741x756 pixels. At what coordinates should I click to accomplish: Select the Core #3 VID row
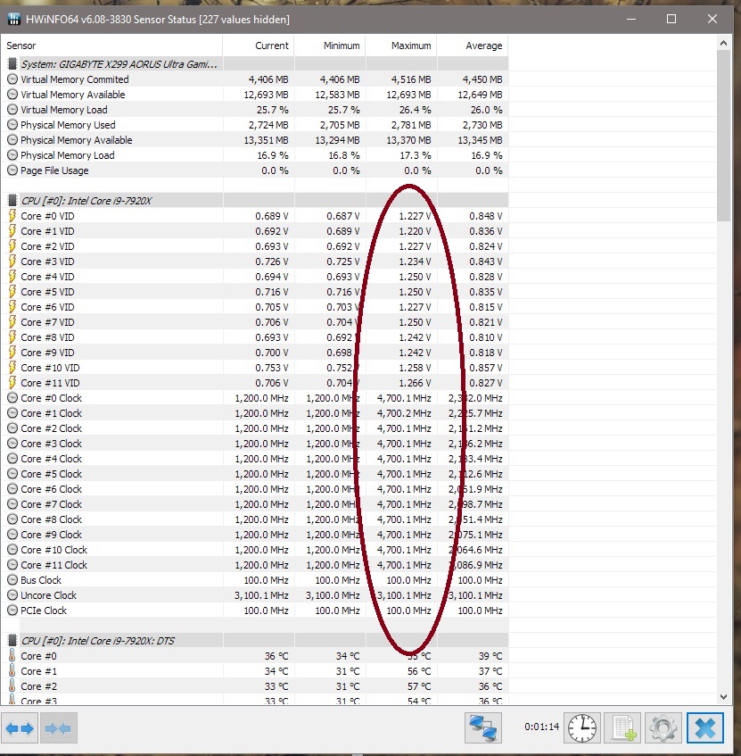click(255, 262)
